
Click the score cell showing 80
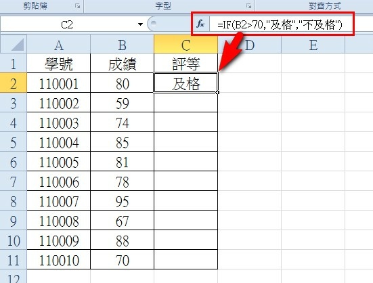(x=122, y=83)
